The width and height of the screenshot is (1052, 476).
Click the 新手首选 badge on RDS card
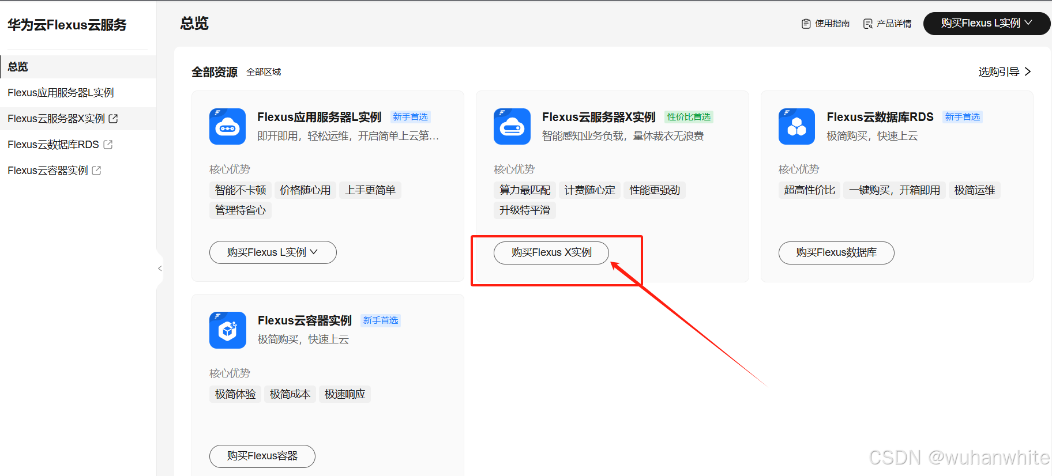click(x=963, y=117)
